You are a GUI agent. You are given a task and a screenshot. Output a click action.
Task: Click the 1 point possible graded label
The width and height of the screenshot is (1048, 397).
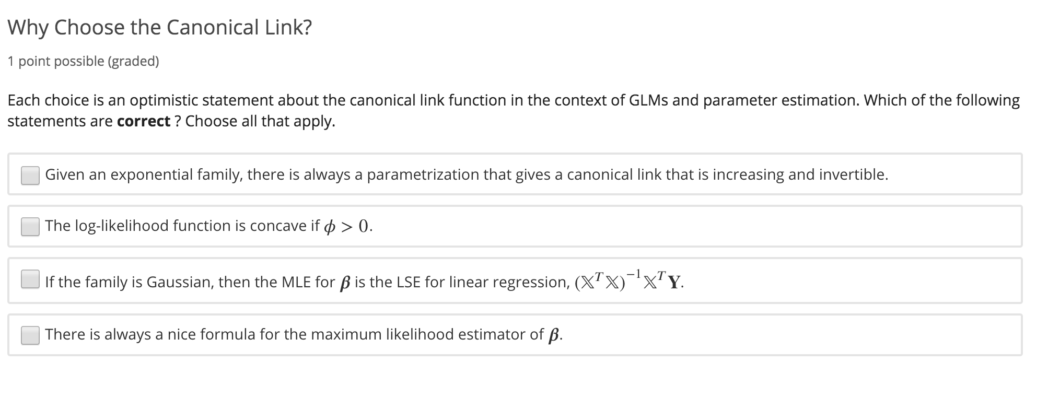tap(84, 61)
